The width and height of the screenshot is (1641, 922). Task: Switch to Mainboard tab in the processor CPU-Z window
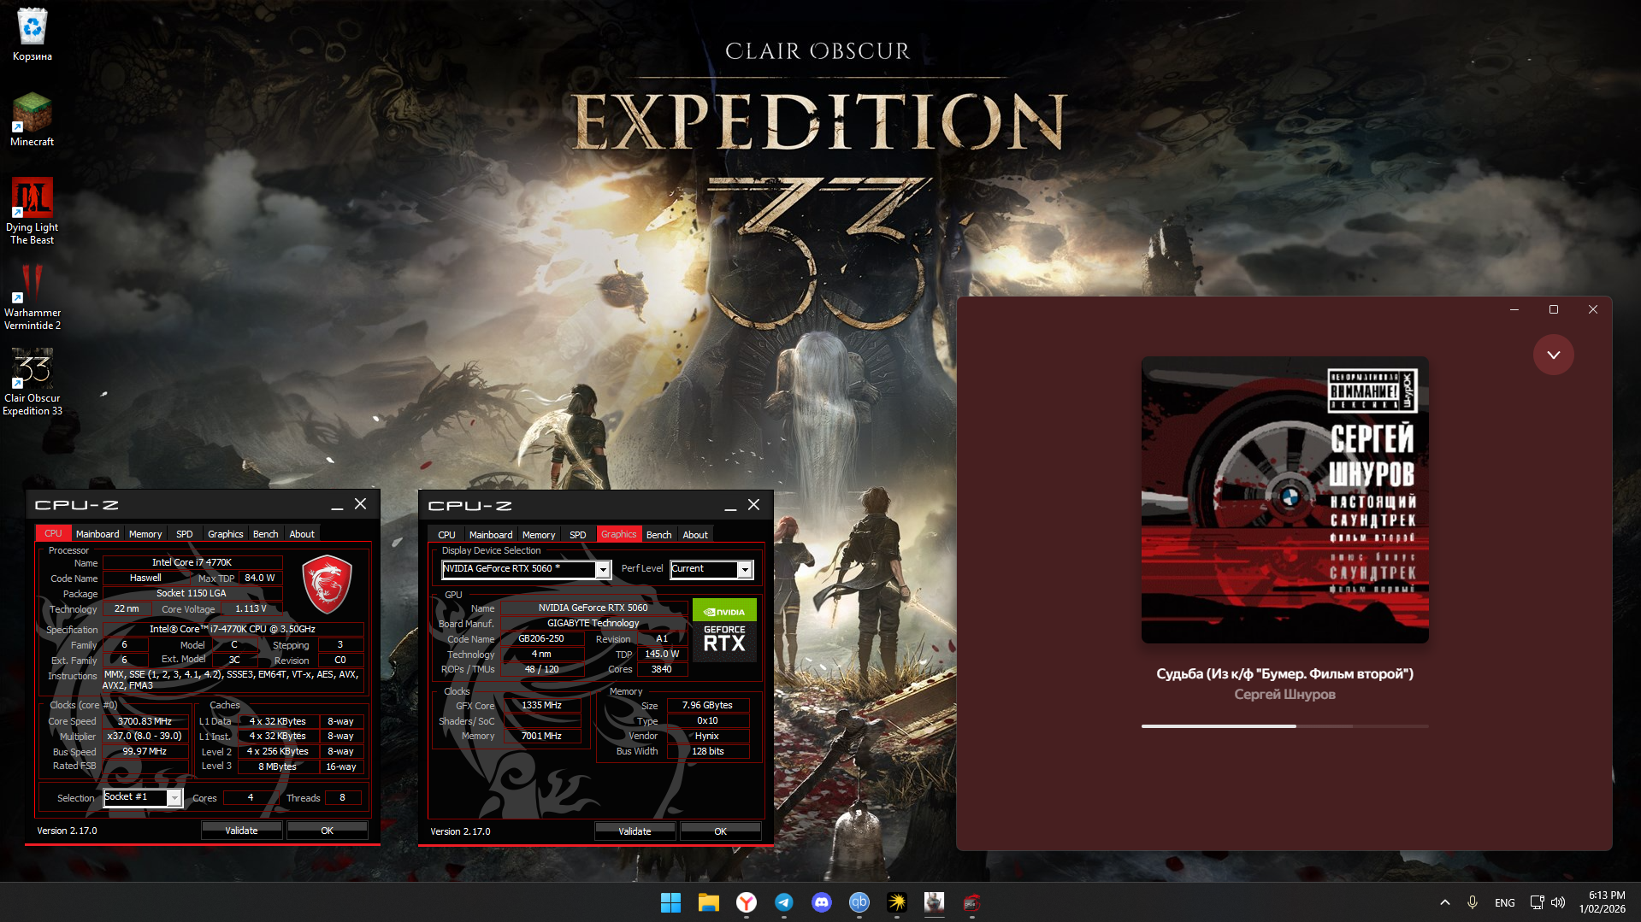[97, 534]
